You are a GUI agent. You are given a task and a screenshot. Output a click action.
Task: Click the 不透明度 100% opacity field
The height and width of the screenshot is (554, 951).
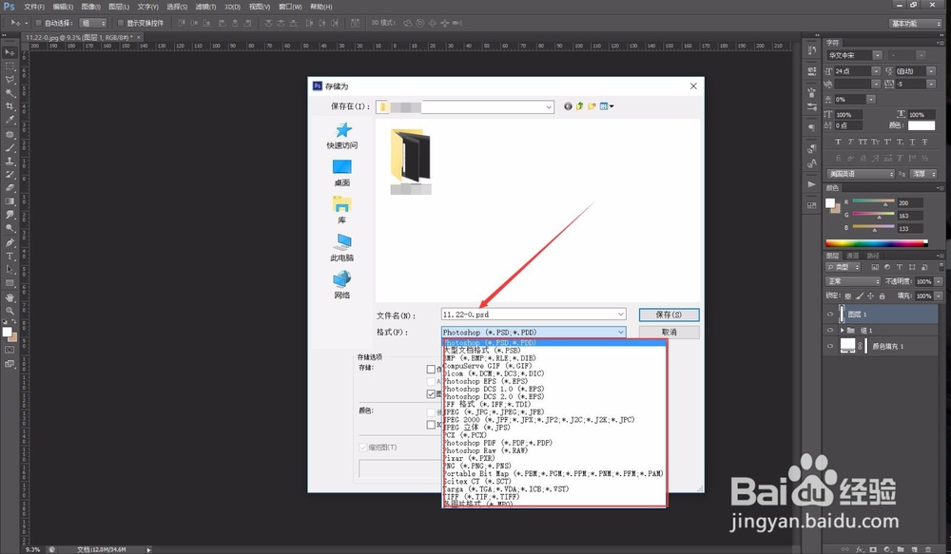pos(923,281)
